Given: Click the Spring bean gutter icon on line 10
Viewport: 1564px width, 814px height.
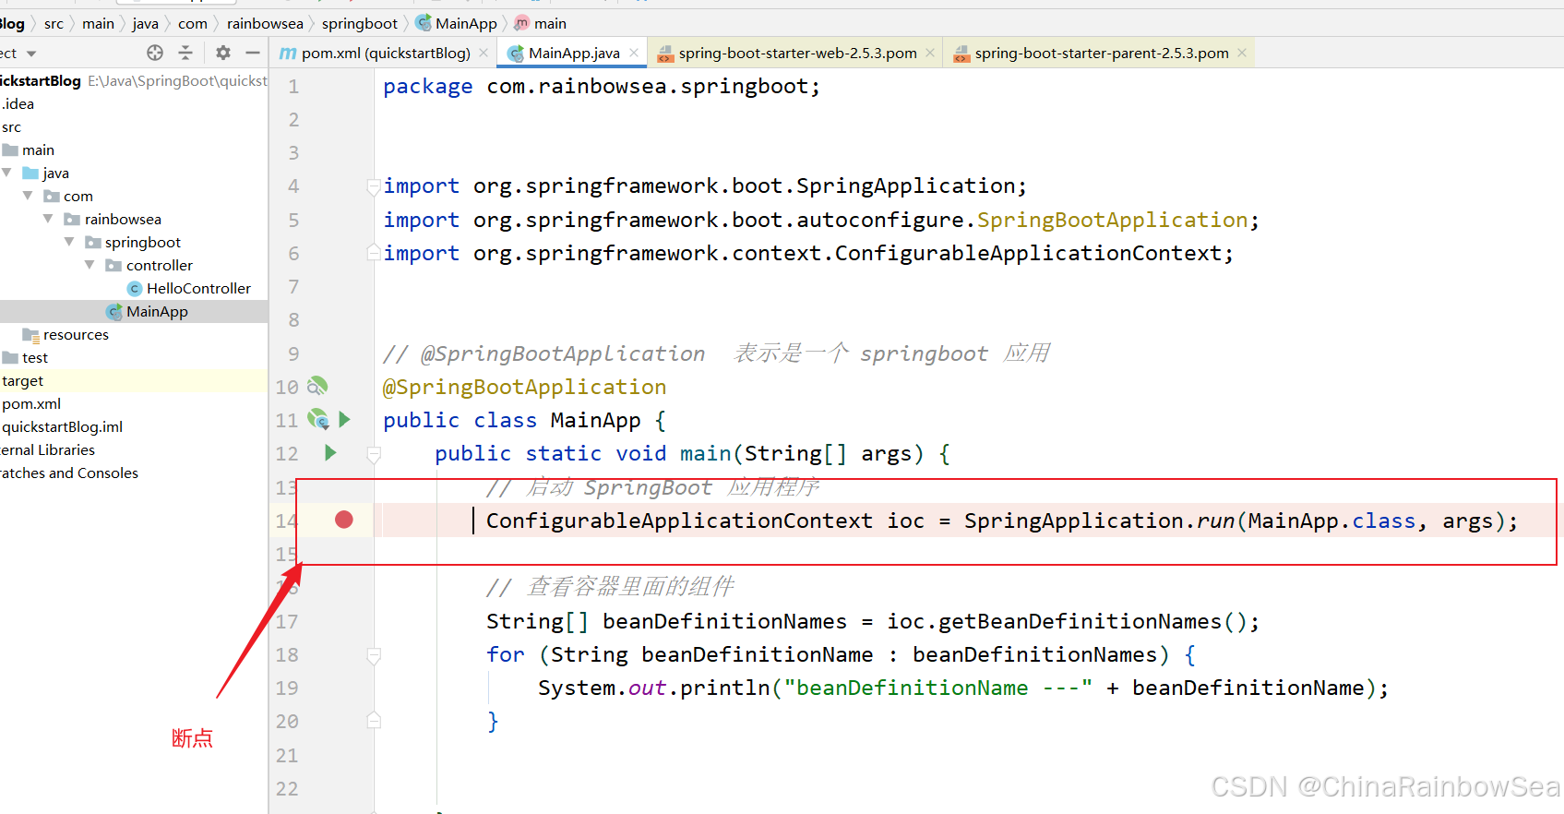Looking at the screenshot, I should (x=317, y=386).
